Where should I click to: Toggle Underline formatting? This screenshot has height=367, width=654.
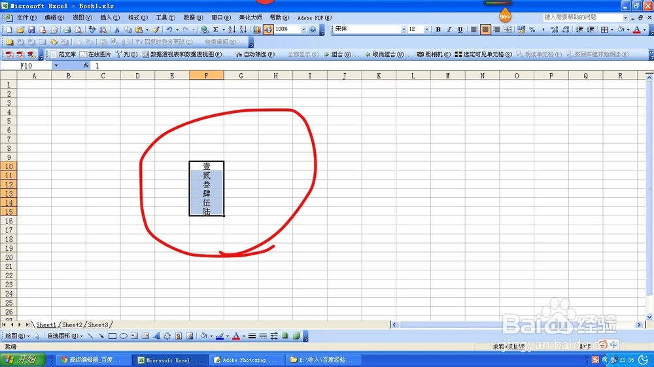[x=460, y=29]
